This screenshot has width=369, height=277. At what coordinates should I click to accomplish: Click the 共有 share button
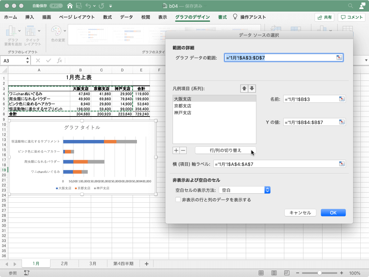coord(325,17)
